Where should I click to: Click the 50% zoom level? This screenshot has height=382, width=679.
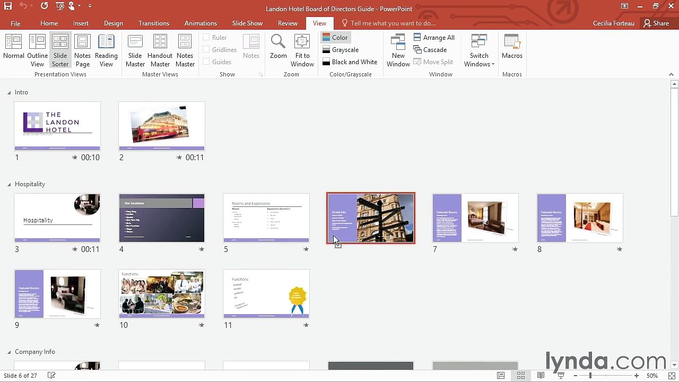coord(652,376)
